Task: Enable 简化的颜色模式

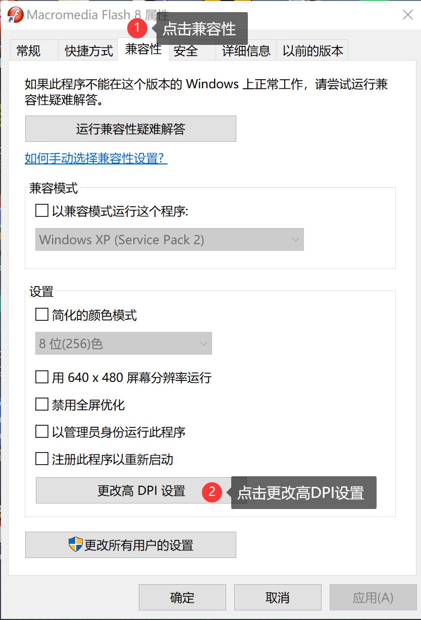Action: (41, 314)
